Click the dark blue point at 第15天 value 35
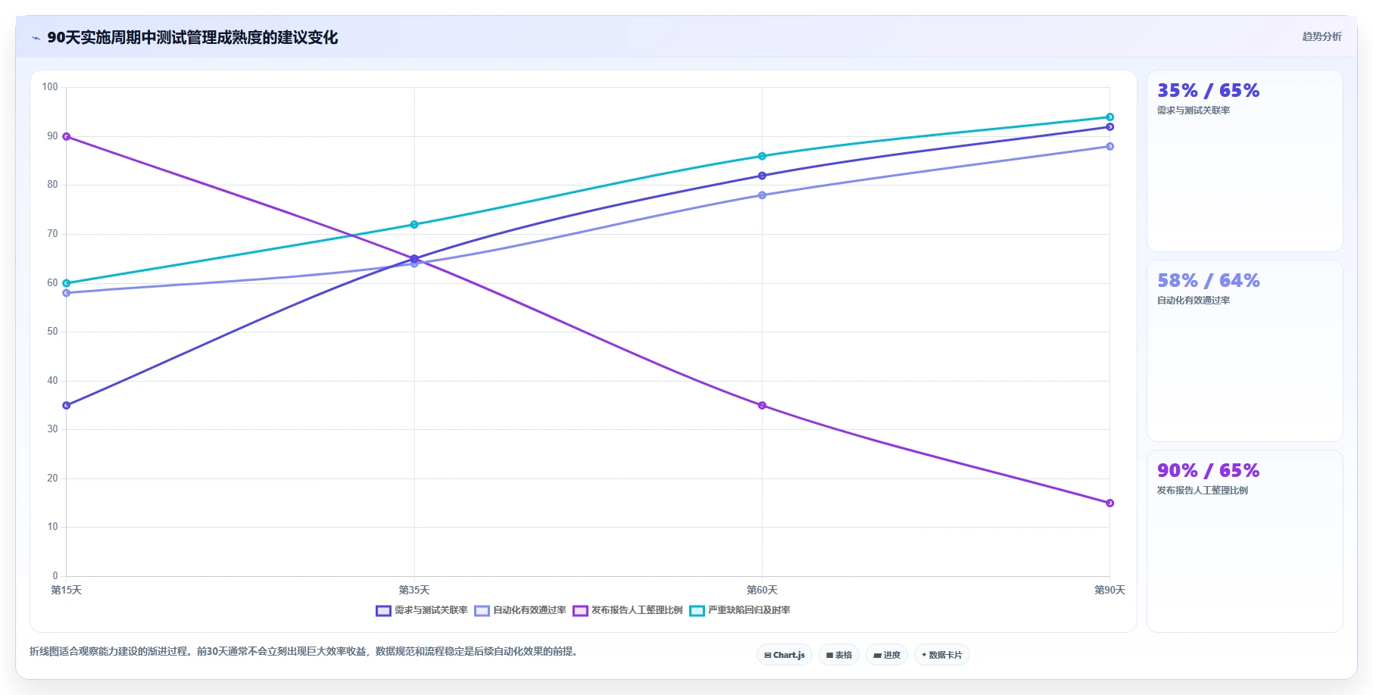1373x695 pixels. 67,406
